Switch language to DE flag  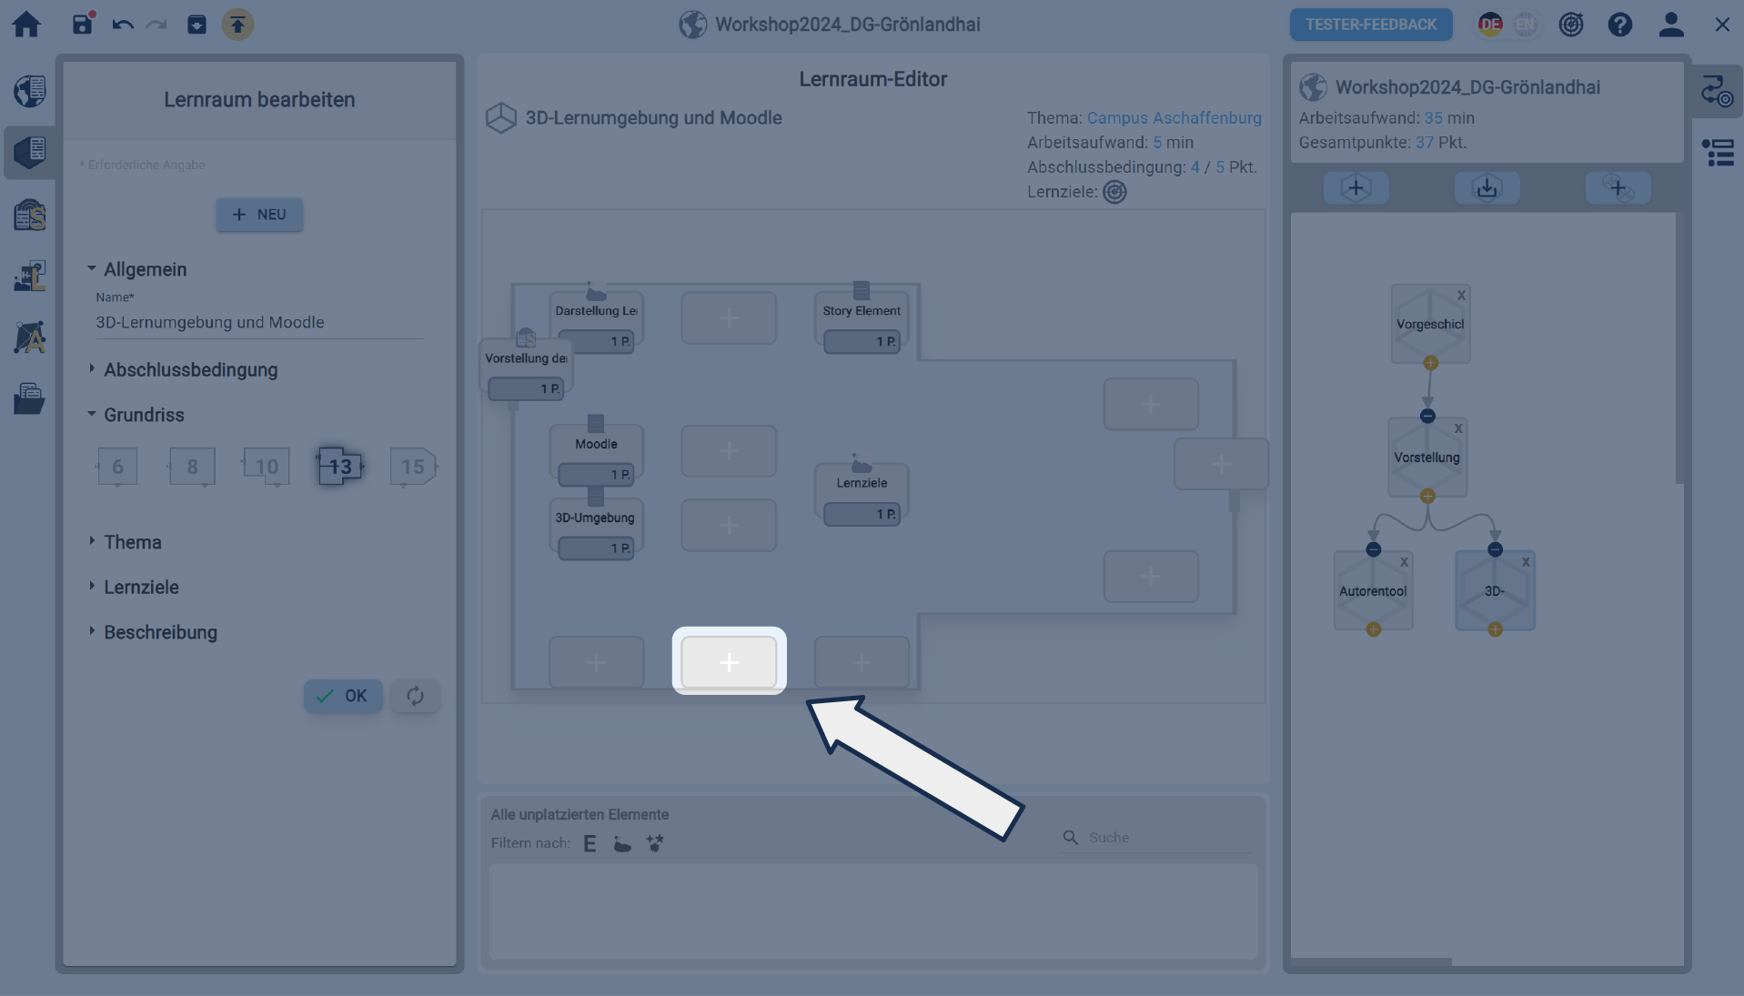tap(1490, 25)
